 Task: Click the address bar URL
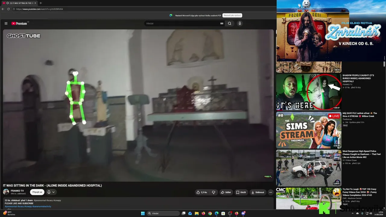coord(40,9)
